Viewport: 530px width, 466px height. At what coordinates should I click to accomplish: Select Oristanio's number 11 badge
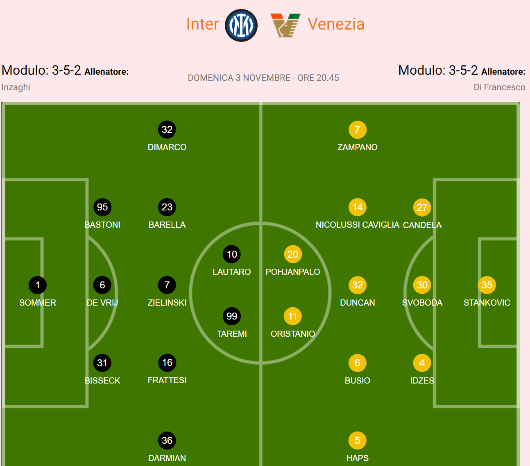click(x=293, y=316)
